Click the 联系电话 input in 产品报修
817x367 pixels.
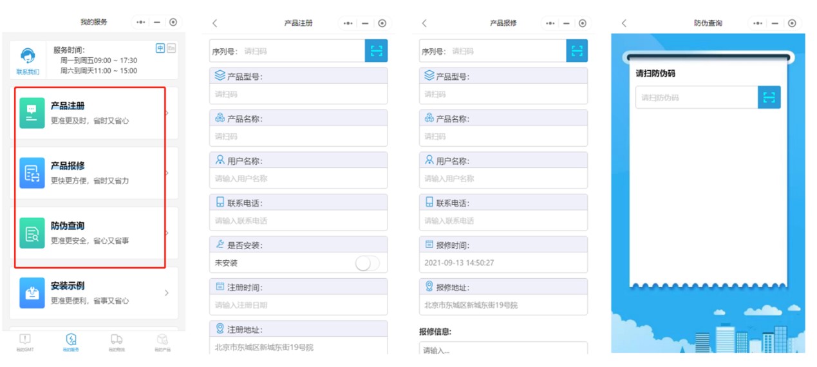pyautogui.click(x=503, y=220)
